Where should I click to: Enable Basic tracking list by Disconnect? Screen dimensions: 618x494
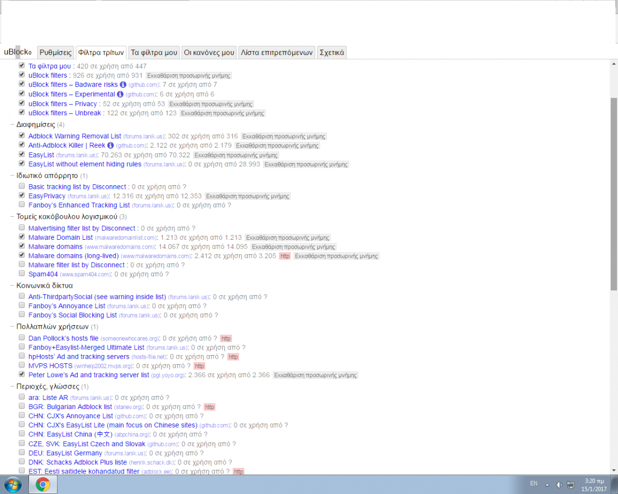(x=22, y=186)
